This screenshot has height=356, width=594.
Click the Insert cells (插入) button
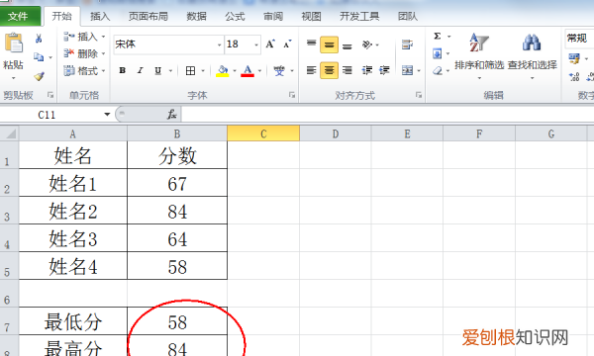84,37
